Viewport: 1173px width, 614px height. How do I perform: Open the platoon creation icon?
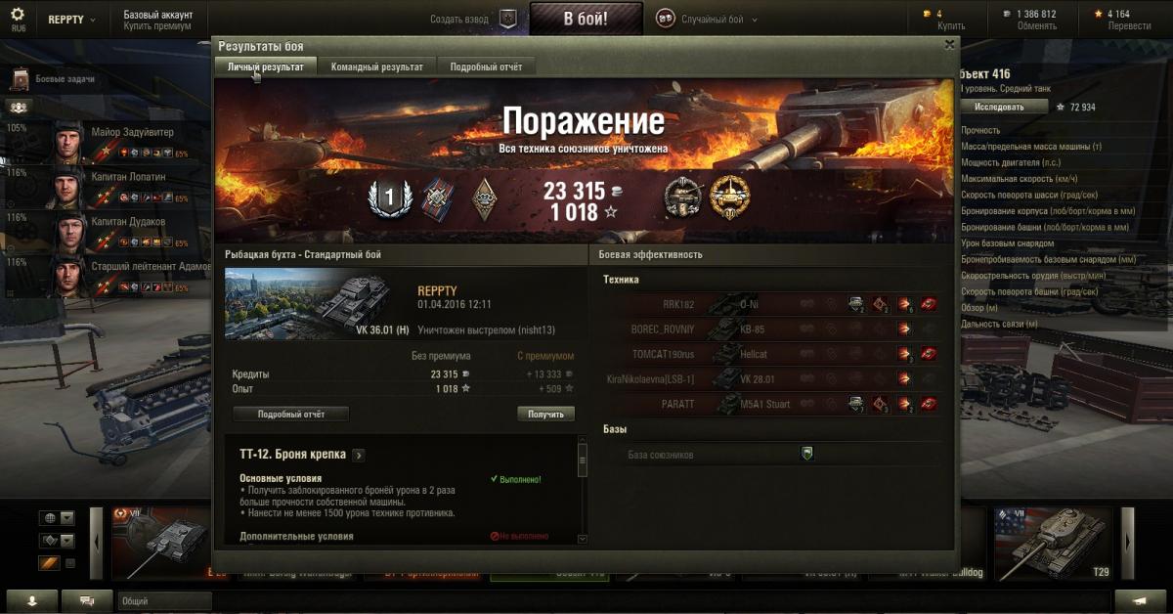point(507,19)
